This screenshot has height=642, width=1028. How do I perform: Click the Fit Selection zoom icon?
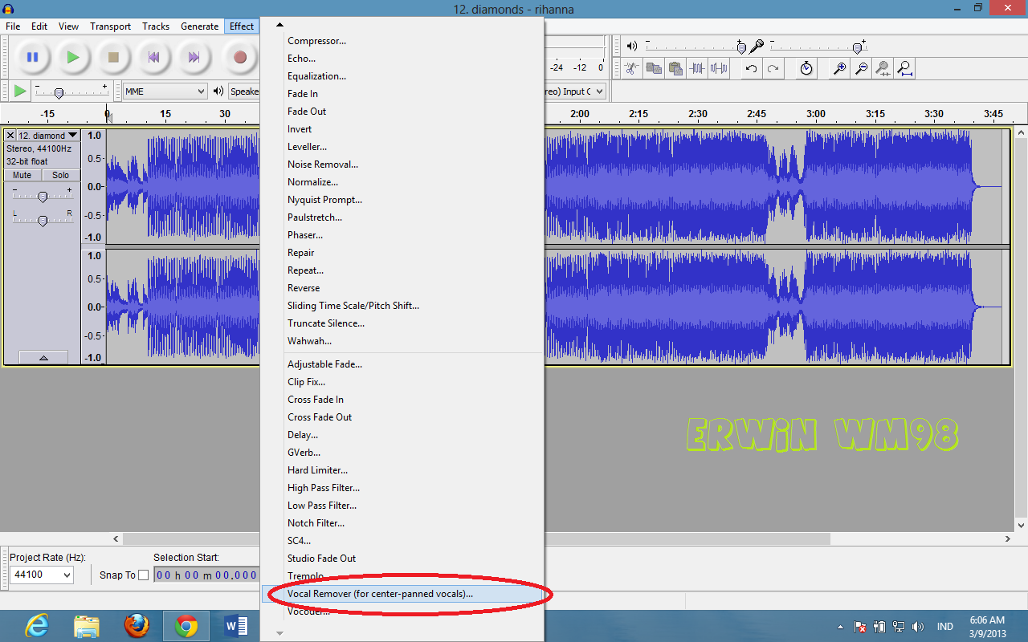tap(883, 68)
